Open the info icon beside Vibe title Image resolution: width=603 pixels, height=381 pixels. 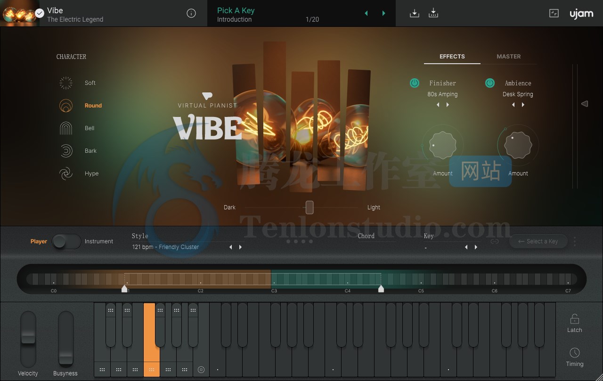pos(191,13)
